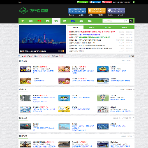Click into the search input field
The height and width of the screenshot is (148, 148).
pyautogui.click(x=113, y=21)
